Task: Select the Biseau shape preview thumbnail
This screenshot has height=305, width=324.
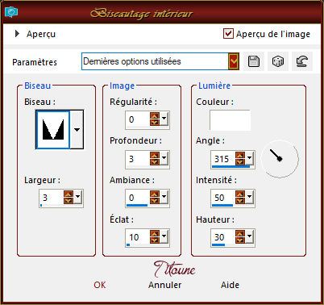Action: [52, 130]
